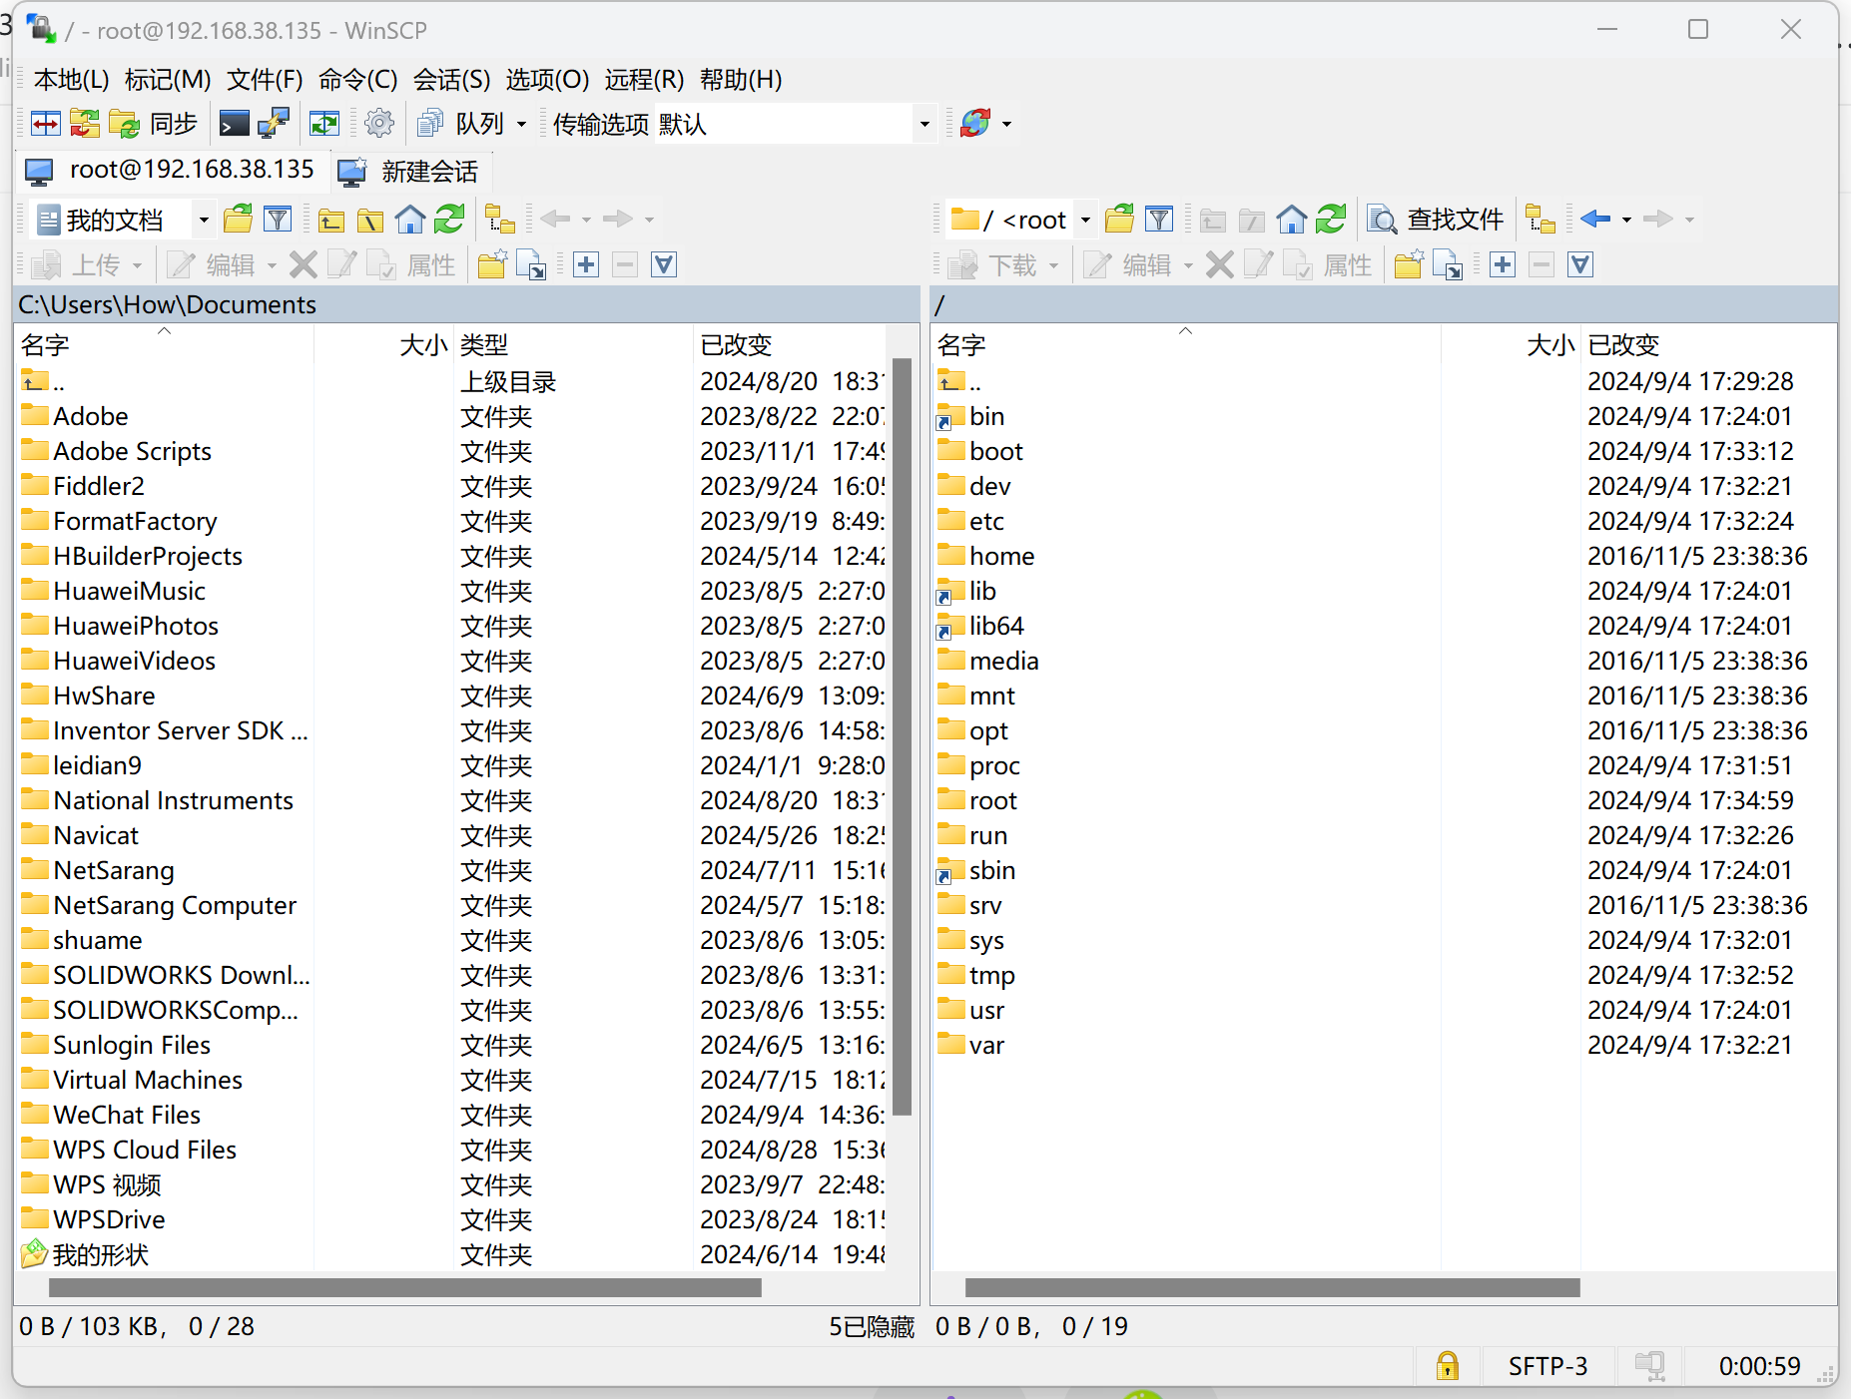Create new remote file icon
The image size is (1851, 1399).
click(1448, 264)
